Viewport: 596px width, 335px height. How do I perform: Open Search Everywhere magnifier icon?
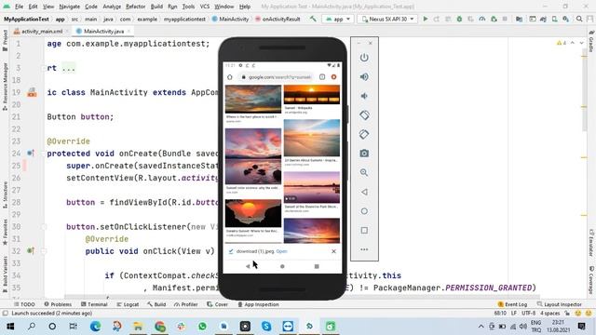[x=579, y=19]
